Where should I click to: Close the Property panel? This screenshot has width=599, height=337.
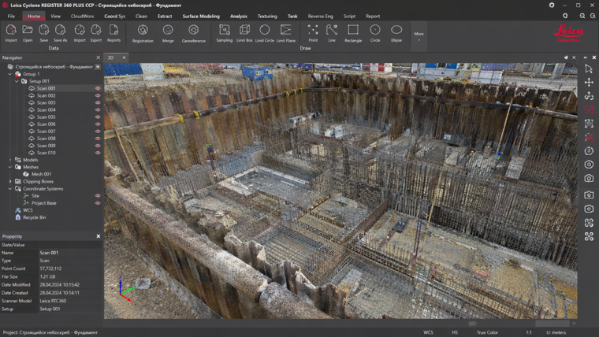99,236
